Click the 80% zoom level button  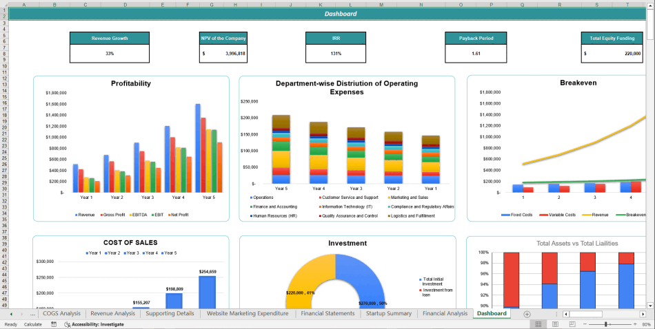click(x=646, y=323)
